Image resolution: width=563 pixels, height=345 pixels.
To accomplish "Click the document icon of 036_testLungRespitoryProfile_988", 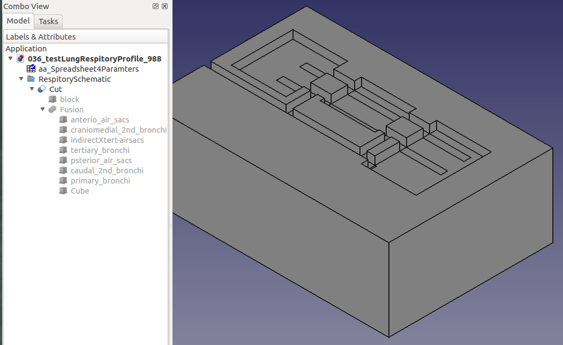I will 20,59.
